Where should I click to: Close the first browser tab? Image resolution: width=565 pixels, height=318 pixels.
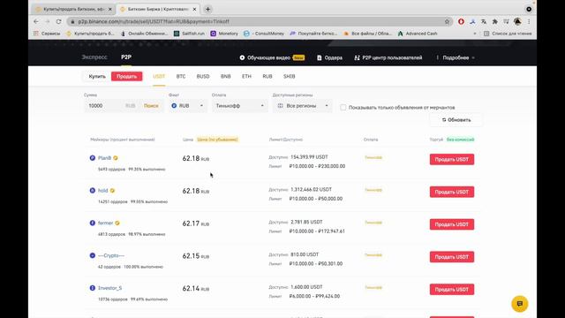click(109, 9)
